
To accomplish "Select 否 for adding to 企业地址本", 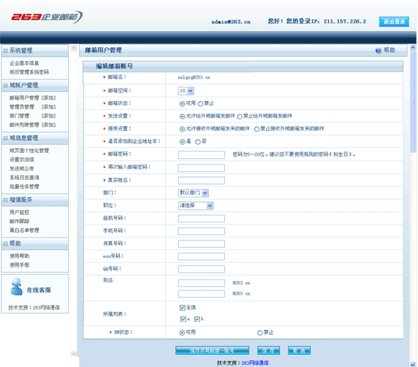I will coord(198,142).
